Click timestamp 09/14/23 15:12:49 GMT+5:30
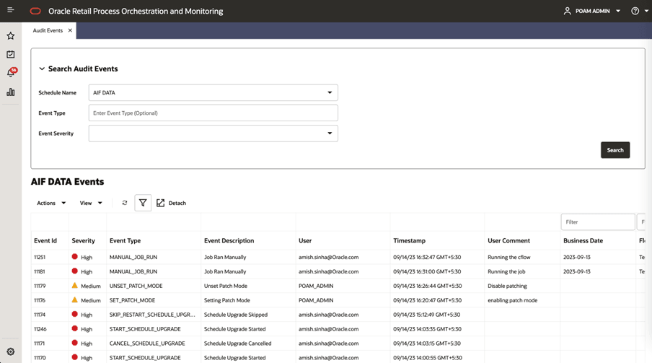 tap(427, 315)
